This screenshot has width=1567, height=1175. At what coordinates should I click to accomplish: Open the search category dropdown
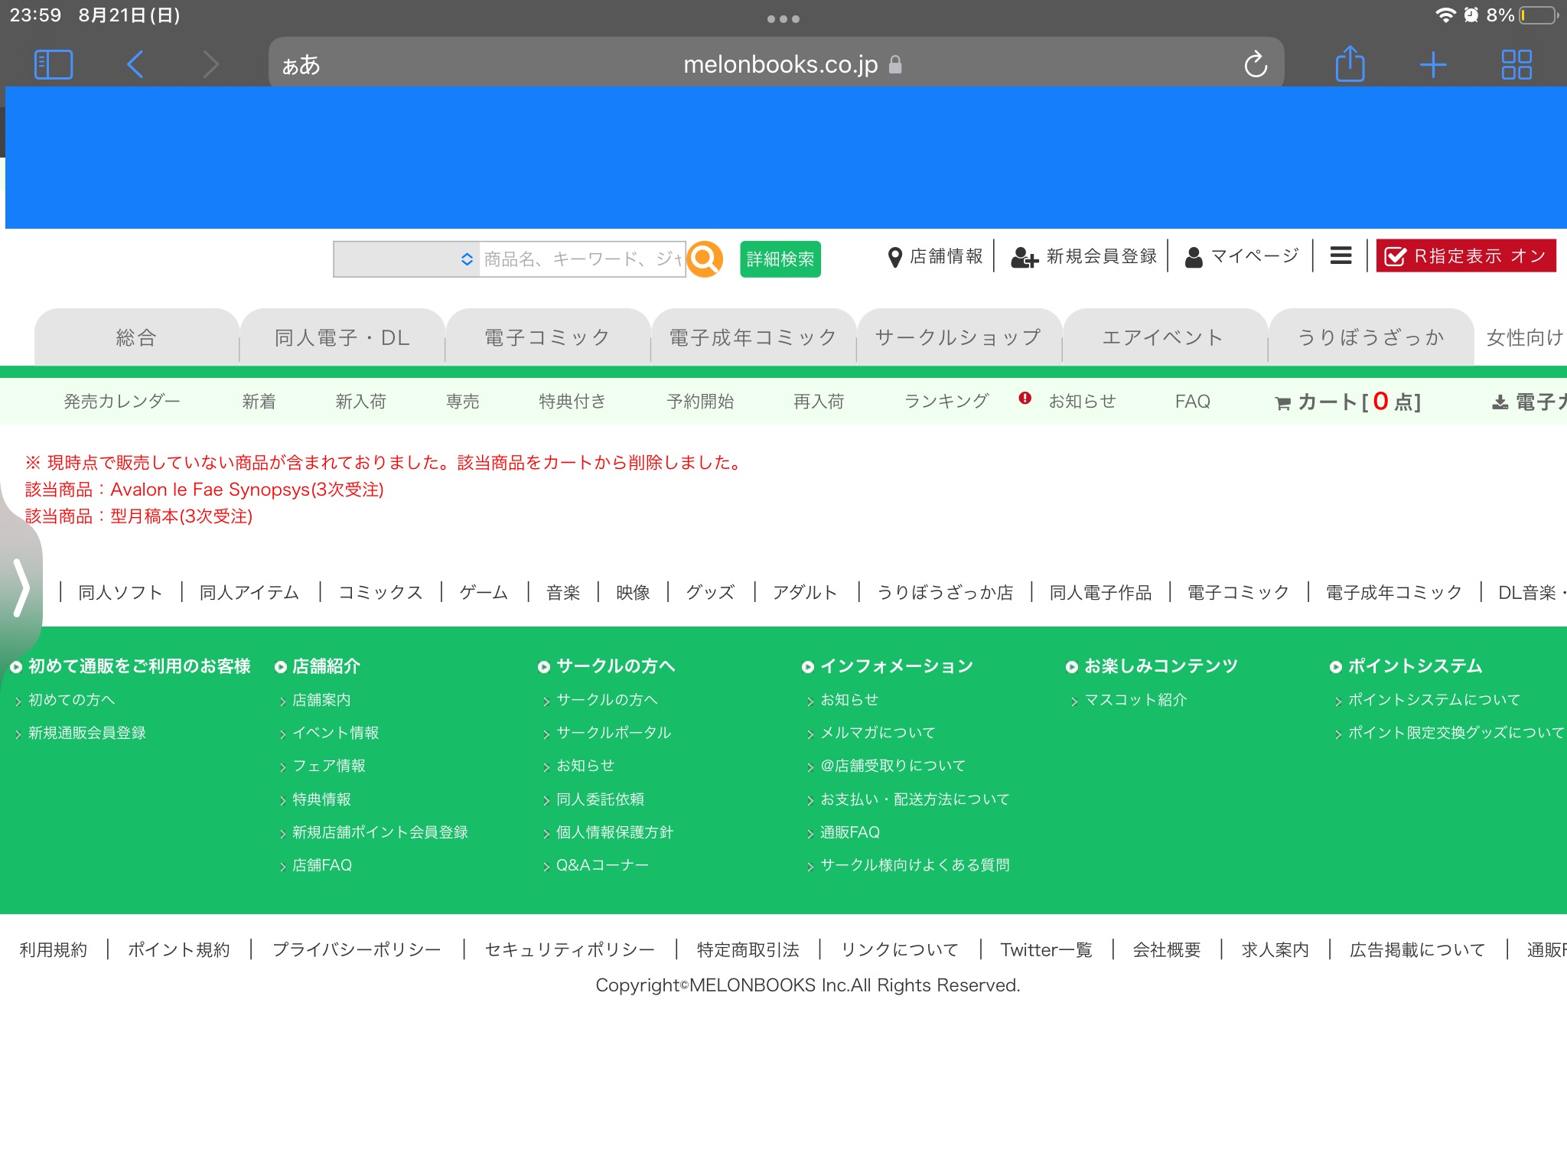pyautogui.click(x=406, y=259)
